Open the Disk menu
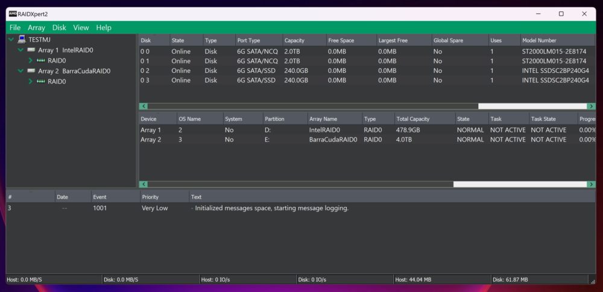603x292 pixels. pos(59,28)
